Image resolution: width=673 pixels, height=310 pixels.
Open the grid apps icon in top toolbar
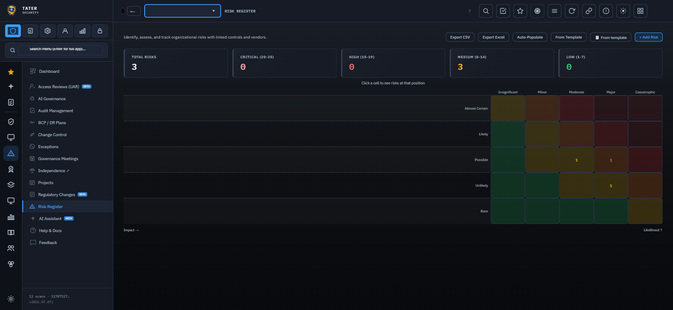(x=640, y=11)
